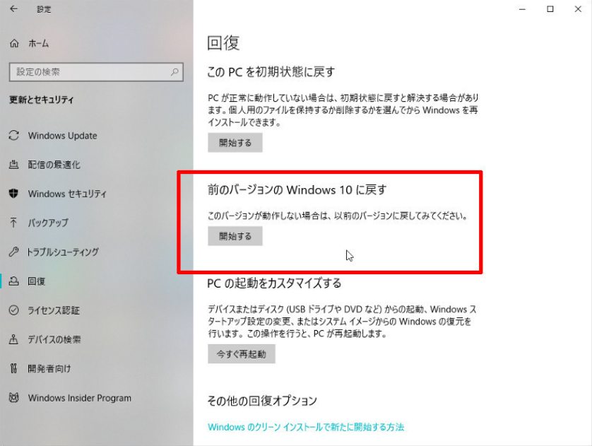Click the ライセンス認証 checkmark icon

coord(14,310)
